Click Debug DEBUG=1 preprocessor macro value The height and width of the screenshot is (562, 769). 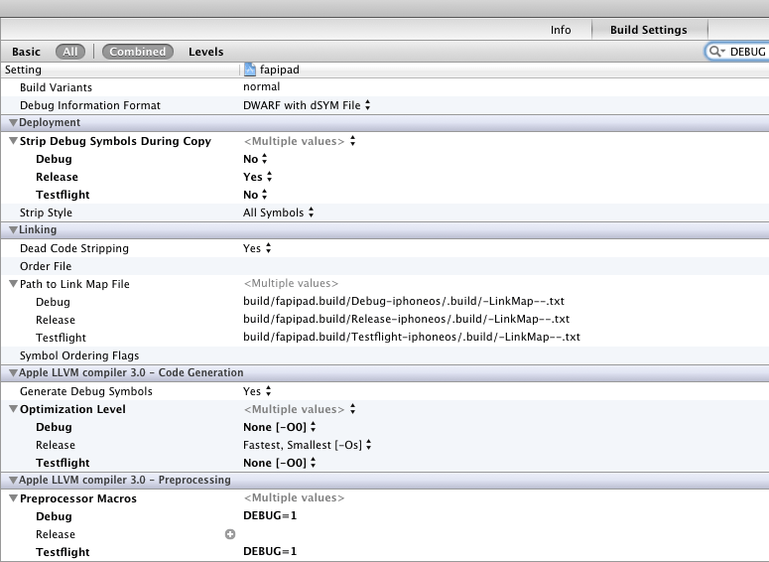[x=270, y=515]
